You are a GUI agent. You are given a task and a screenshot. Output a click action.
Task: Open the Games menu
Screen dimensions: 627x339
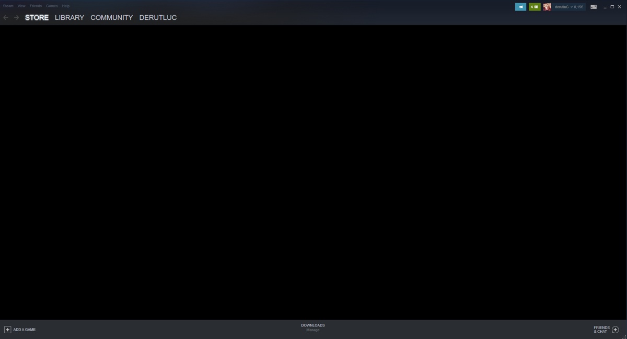tap(52, 6)
